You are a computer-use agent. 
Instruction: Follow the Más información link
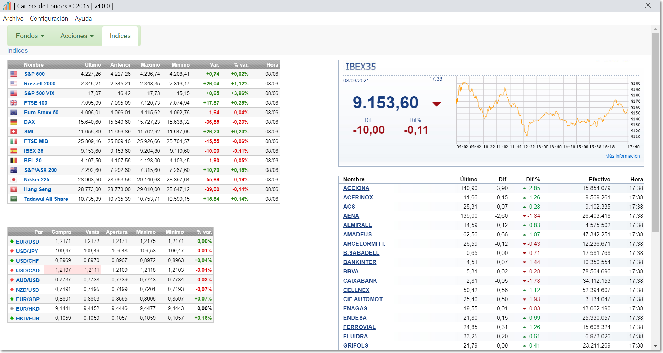coord(622,156)
